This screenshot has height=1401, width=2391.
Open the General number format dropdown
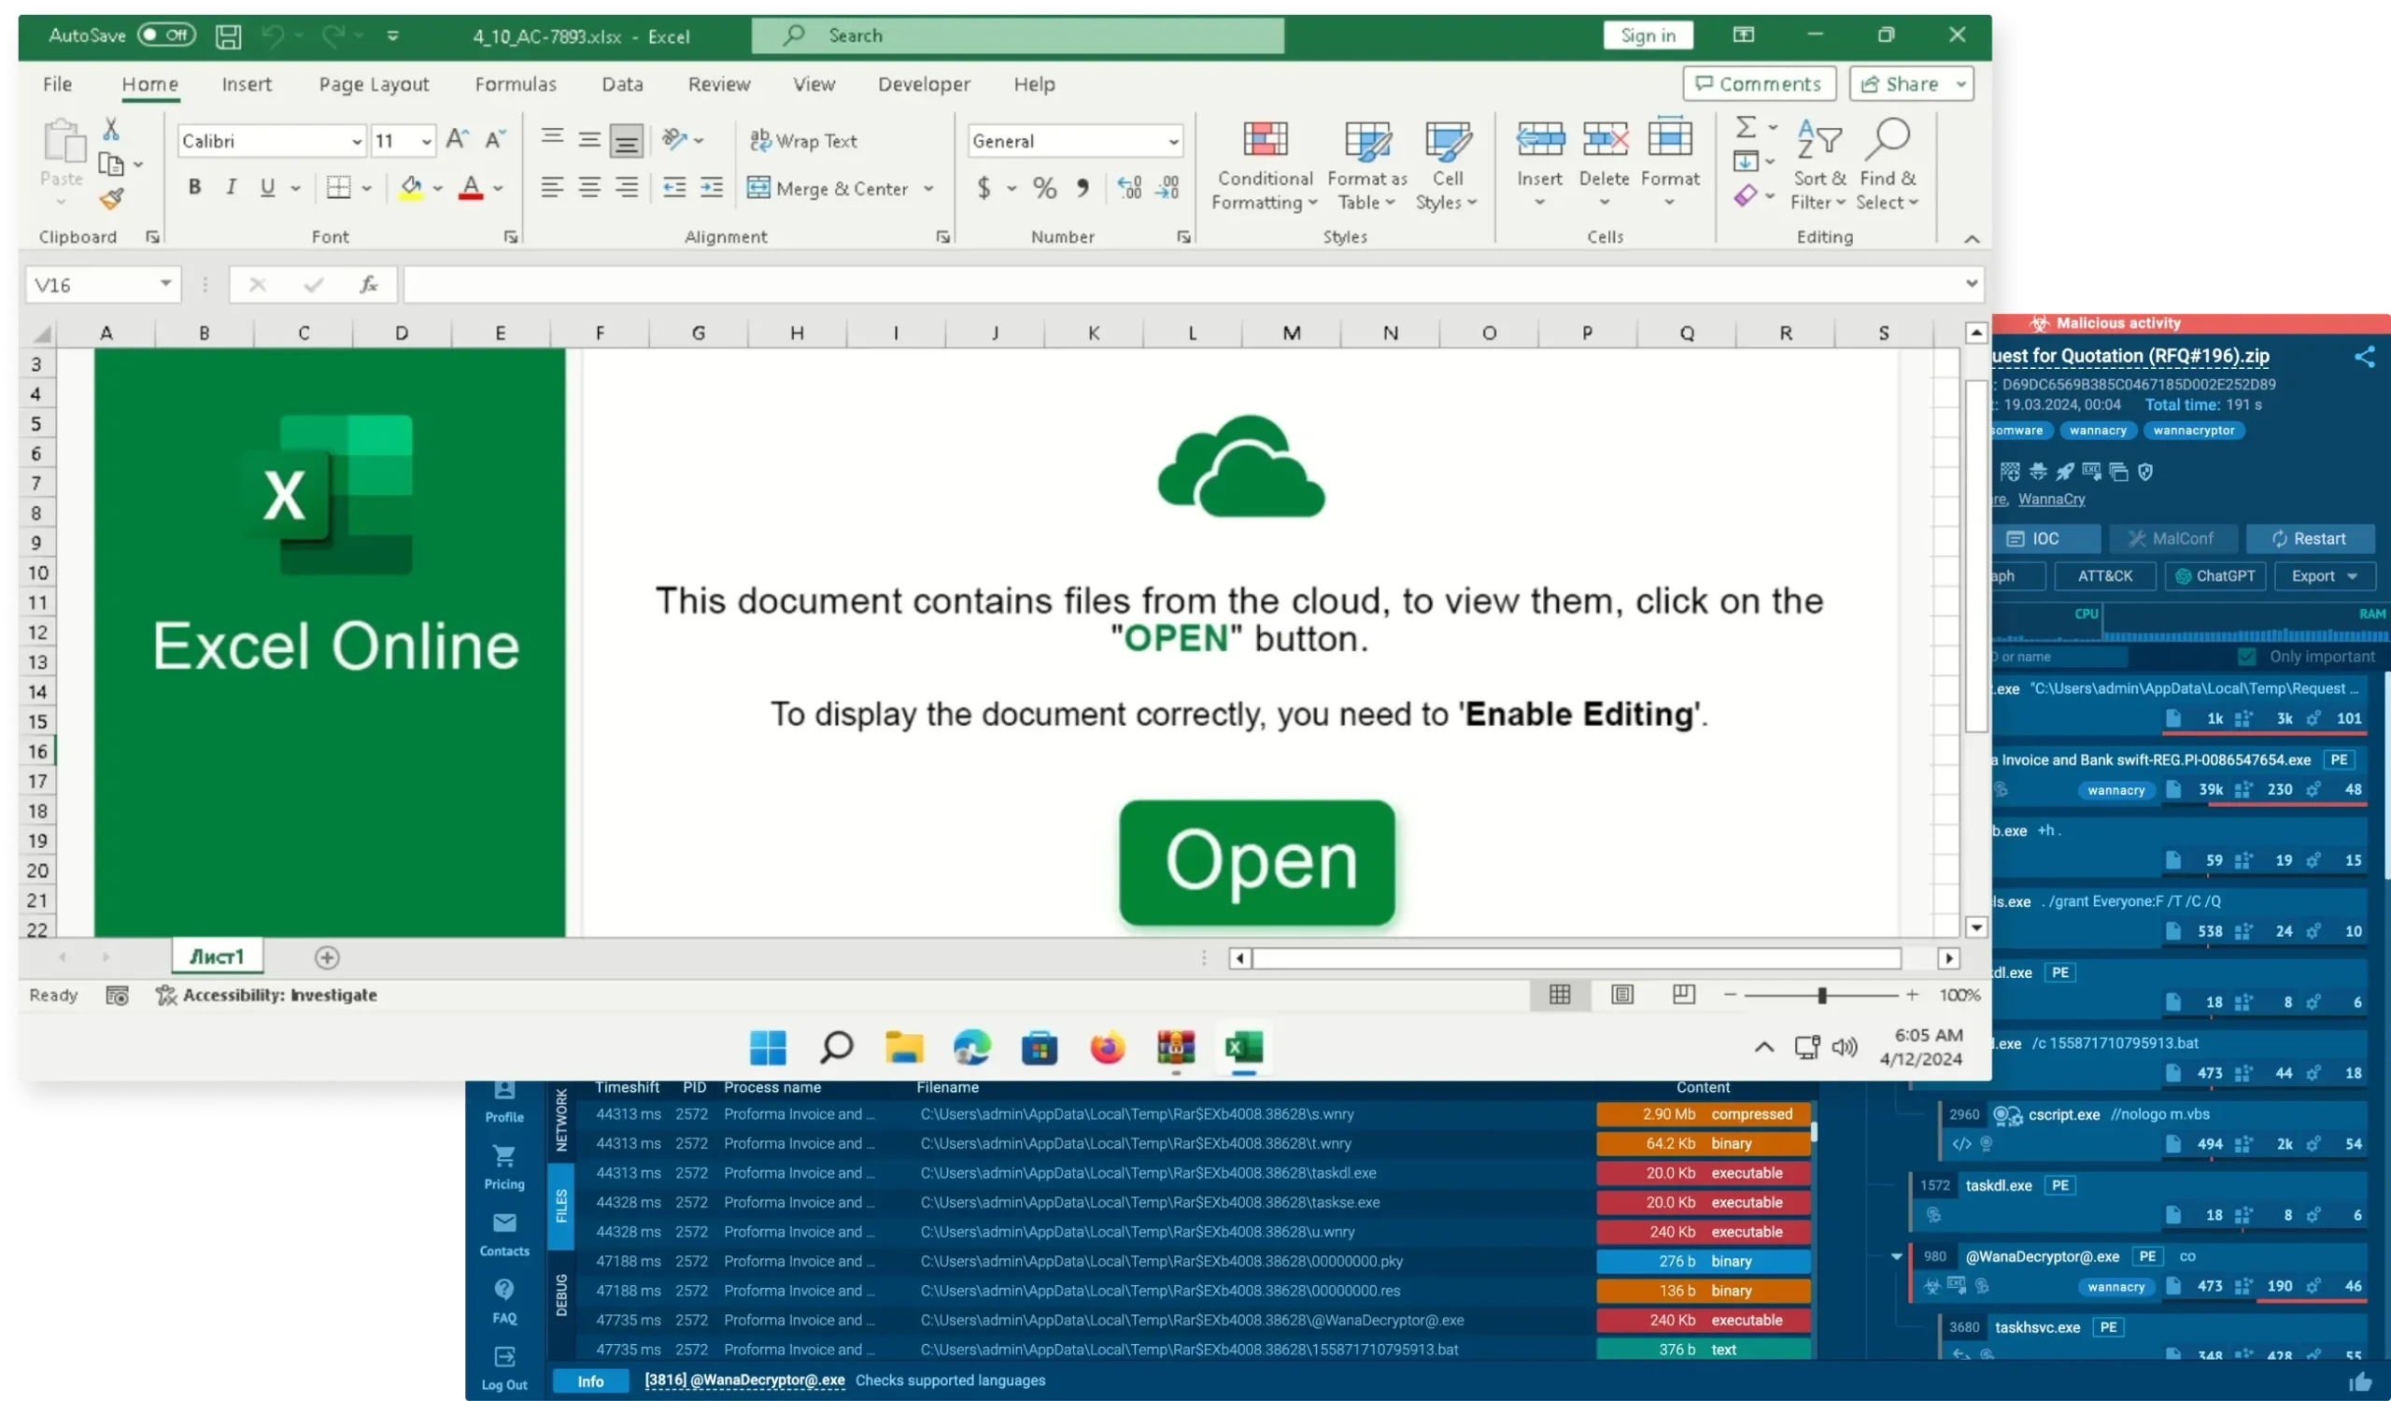[1174, 140]
